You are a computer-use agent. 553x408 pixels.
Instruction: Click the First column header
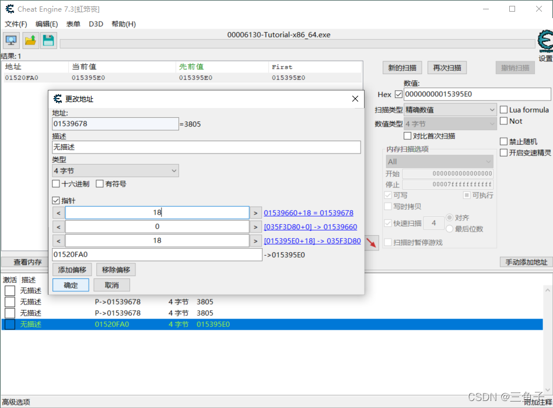tap(316, 67)
